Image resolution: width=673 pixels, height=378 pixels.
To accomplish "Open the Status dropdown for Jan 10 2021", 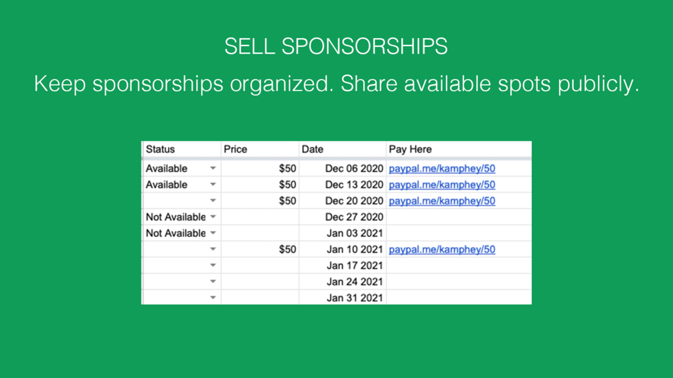I will (213, 250).
